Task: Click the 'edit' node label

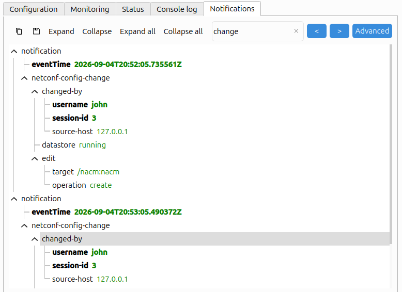Action: pyautogui.click(x=49, y=158)
